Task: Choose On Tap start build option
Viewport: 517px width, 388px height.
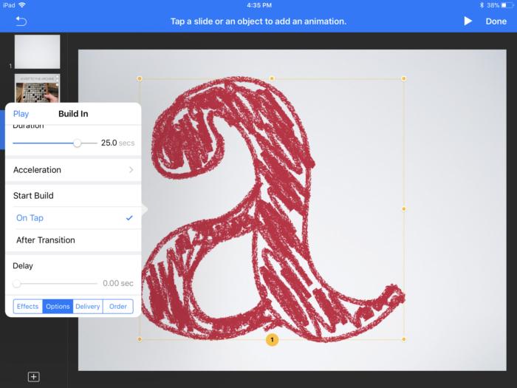Action: [x=74, y=218]
